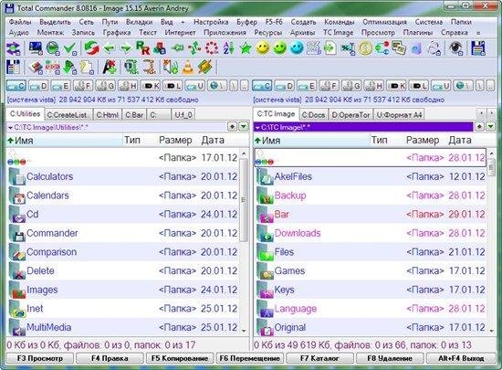Screen dimensions: 502x370
Task: Click the red dotted circle icon
Action: pos(212,48)
